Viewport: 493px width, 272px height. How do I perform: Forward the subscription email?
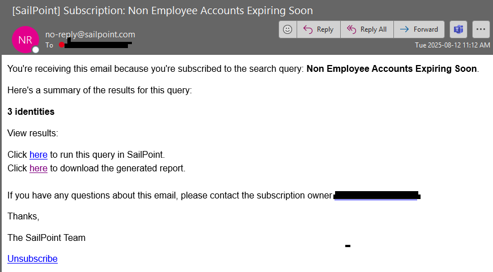pyautogui.click(x=419, y=29)
